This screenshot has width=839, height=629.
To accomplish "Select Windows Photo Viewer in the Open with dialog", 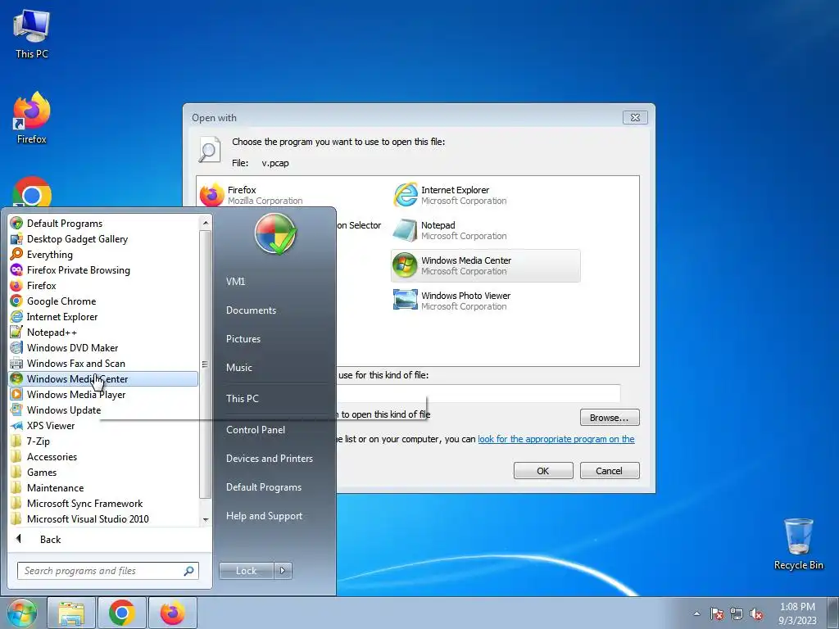I will coord(452,301).
